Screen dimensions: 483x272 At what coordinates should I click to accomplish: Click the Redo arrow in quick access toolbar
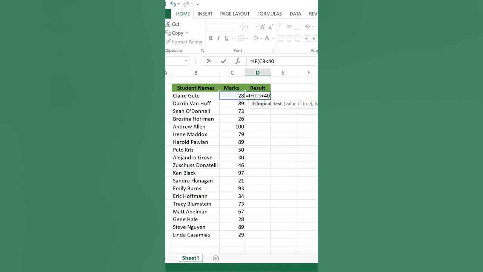point(186,4)
